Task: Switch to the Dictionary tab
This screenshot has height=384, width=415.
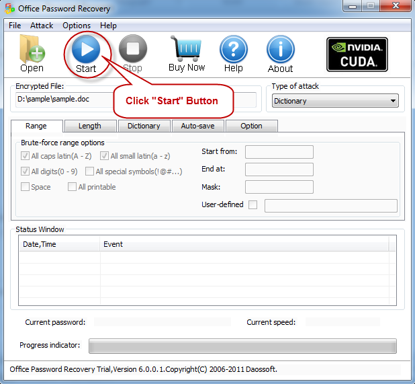Action: 144,126
